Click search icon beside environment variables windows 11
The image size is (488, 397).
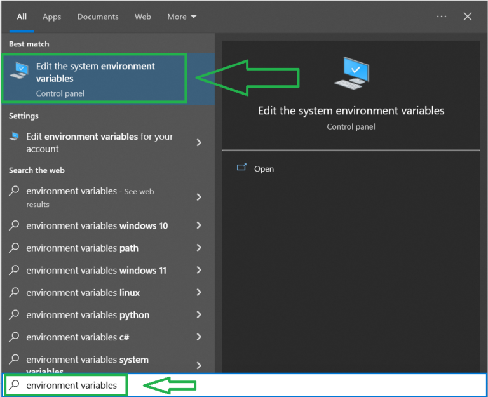pyautogui.click(x=14, y=270)
